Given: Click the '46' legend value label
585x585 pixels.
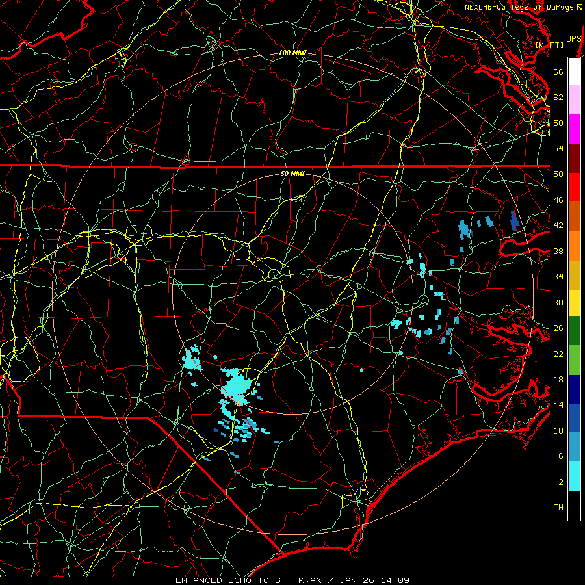Looking at the screenshot, I should tap(558, 200).
